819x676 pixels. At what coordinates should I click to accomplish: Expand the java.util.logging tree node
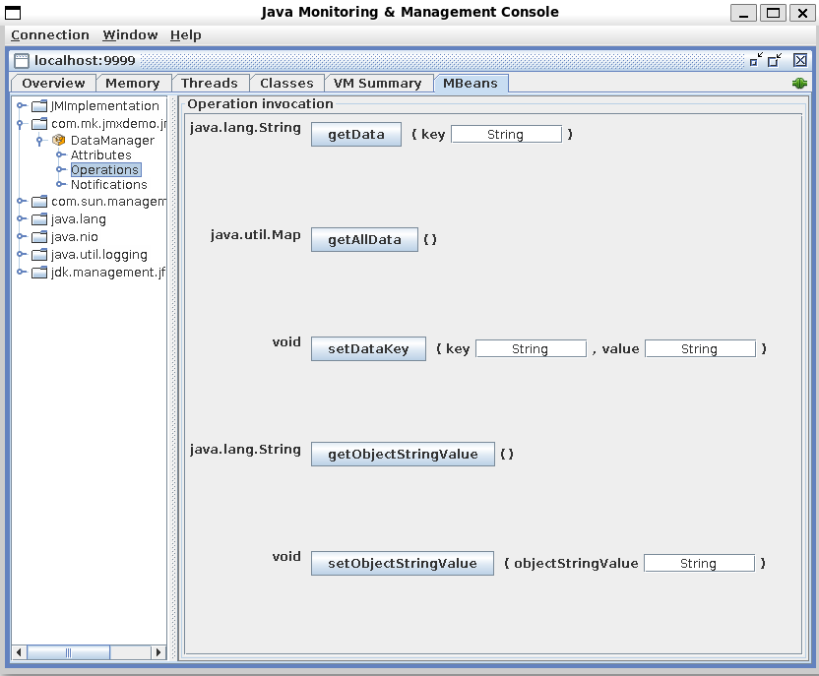[21, 255]
